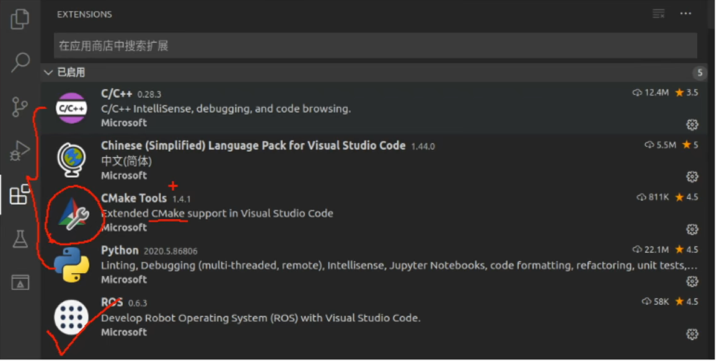Open manage gear for C/C++ extension
717x363 pixels.
pyautogui.click(x=692, y=125)
